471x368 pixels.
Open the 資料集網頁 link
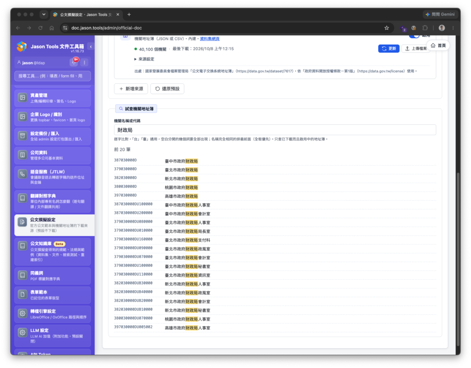pos(210,39)
